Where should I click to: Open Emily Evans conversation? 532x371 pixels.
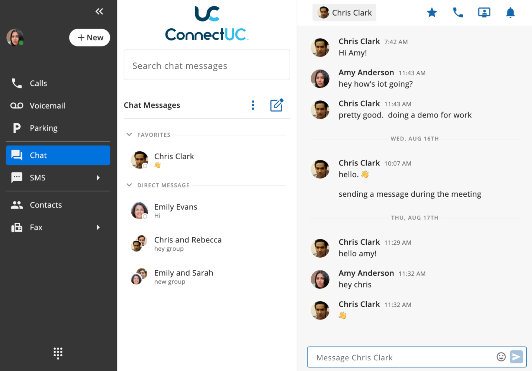pos(207,211)
